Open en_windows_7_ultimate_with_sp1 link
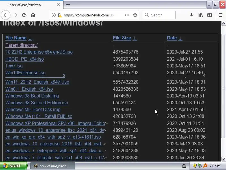Screen dimensions: 226x170 55,158
